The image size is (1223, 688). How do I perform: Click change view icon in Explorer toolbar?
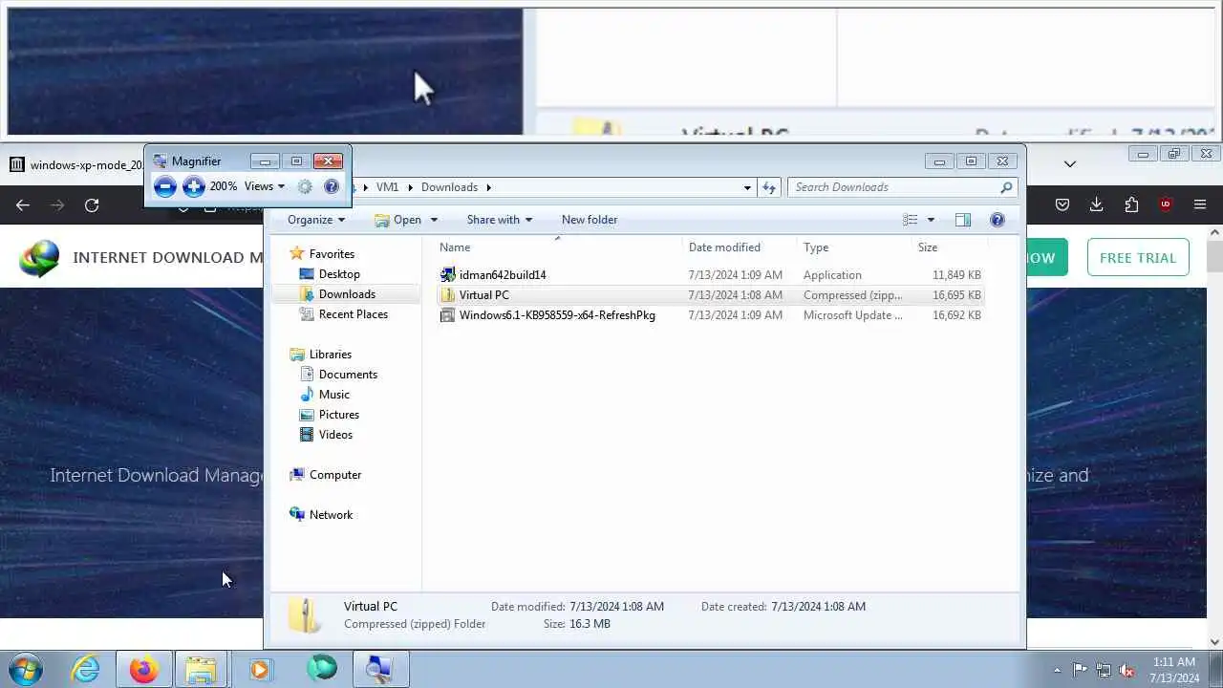pyautogui.click(x=911, y=220)
